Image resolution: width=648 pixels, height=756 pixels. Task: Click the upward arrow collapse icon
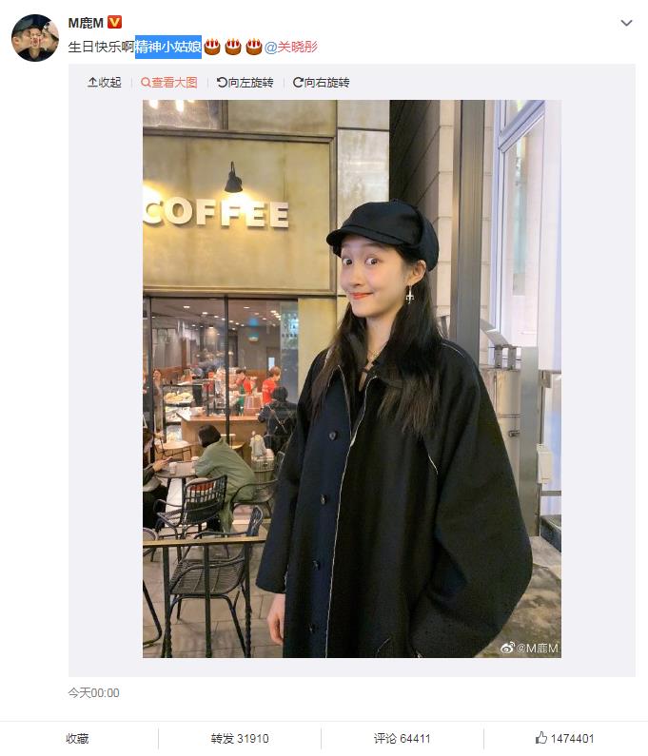coord(92,83)
